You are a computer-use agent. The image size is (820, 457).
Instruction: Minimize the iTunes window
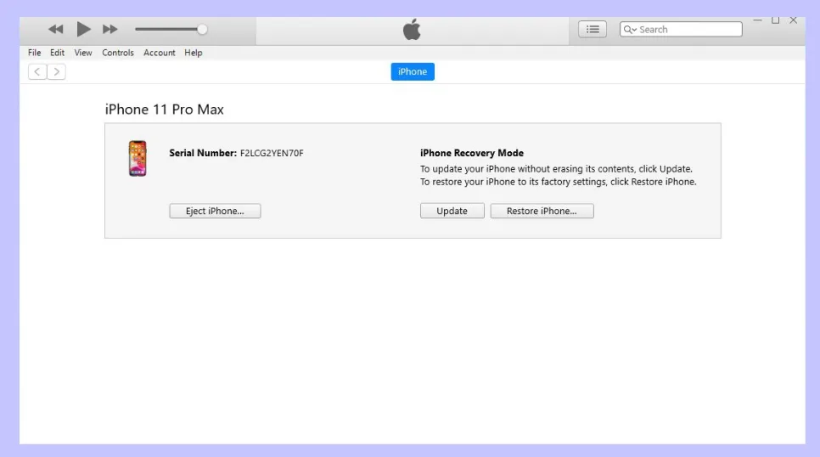tap(757, 20)
